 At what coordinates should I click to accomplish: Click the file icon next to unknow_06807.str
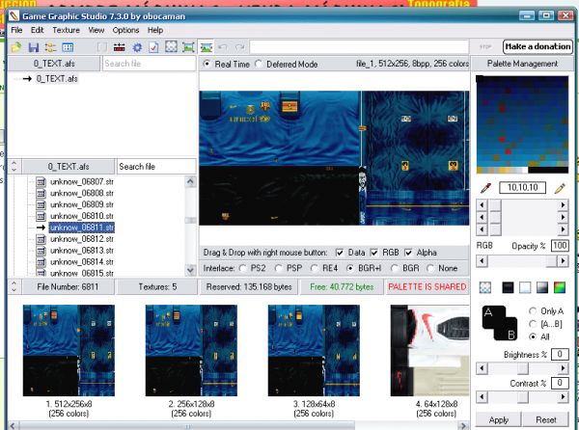(41, 182)
